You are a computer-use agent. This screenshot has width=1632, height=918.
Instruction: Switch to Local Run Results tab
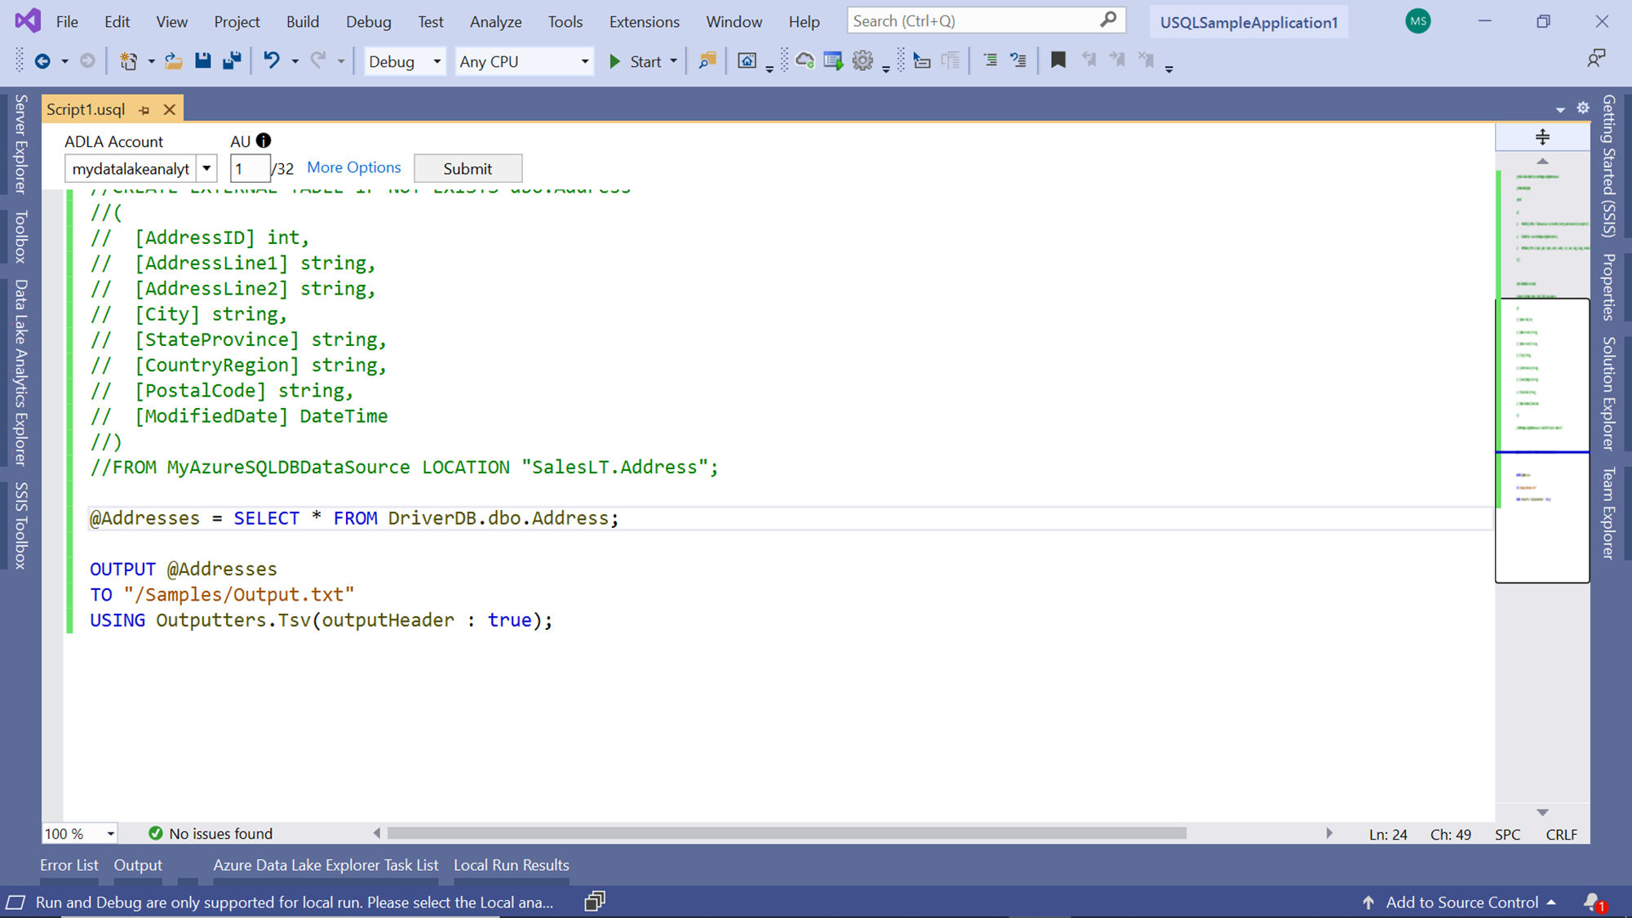(511, 865)
